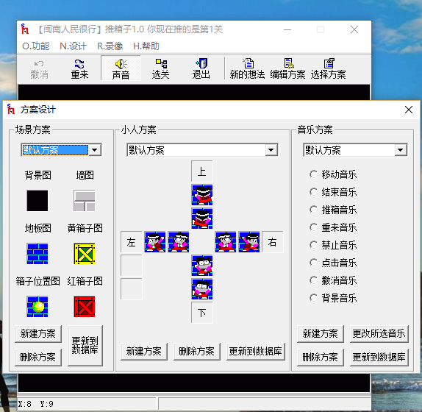Click the 左 direction button
422x412 pixels.
pyautogui.click(x=132, y=242)
